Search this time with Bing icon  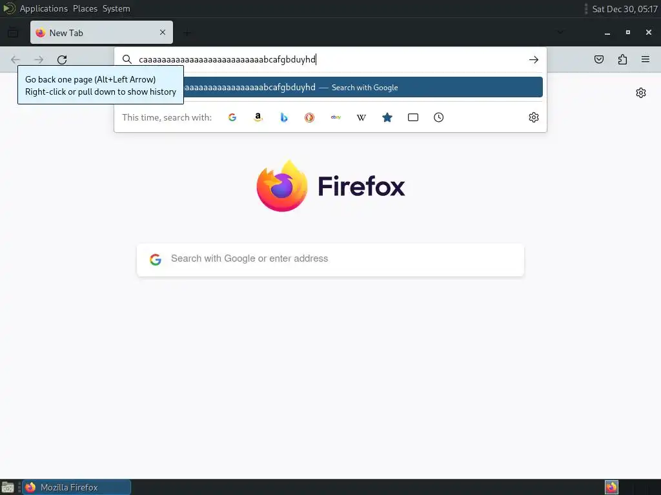(x=284, y=117)
